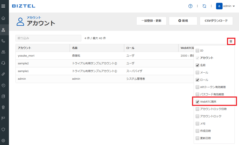The width and height of the screenshot is (239, 145).
Task: Open the sample2 account row
Action: click(105, 63)
